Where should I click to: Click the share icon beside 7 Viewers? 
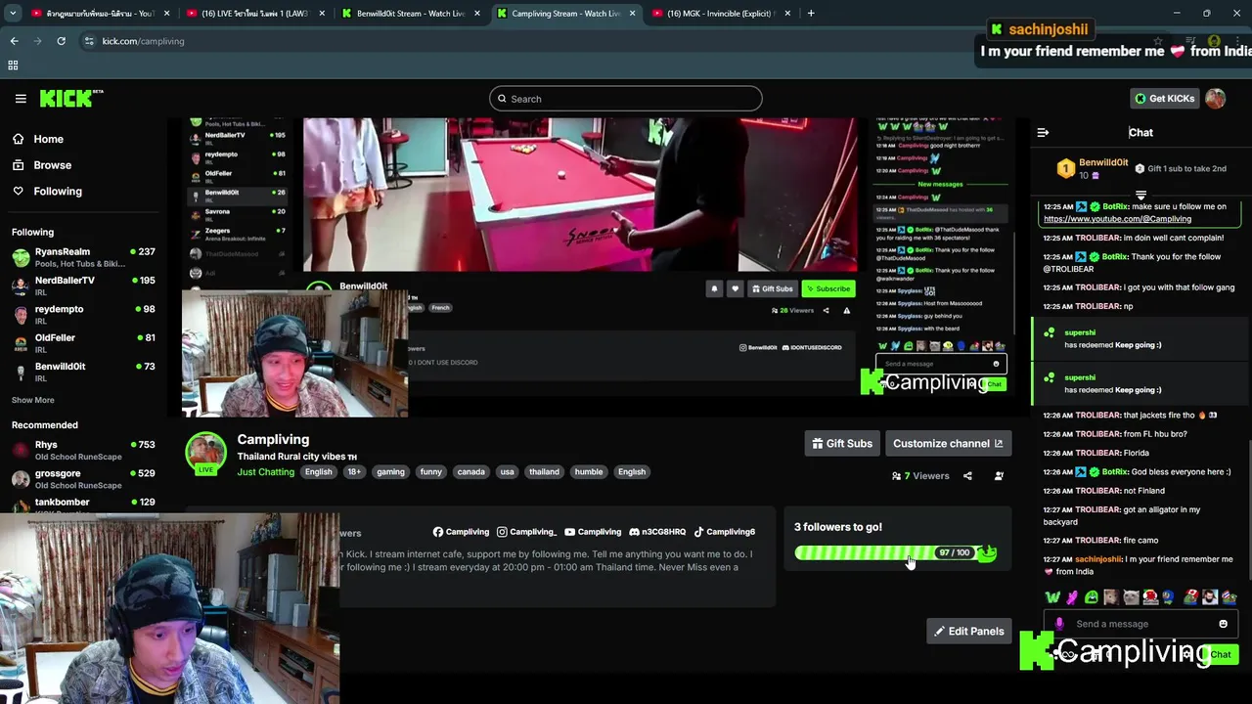click(967, 476)
